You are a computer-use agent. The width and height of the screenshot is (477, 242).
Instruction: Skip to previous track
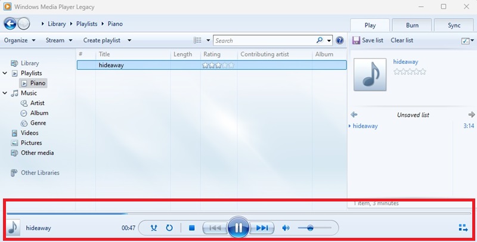(215, 228)
